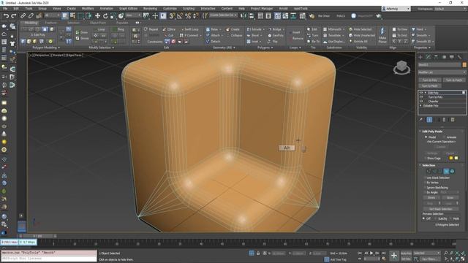Toggle visibility eye of Chamfer modifier

(421, 101)
